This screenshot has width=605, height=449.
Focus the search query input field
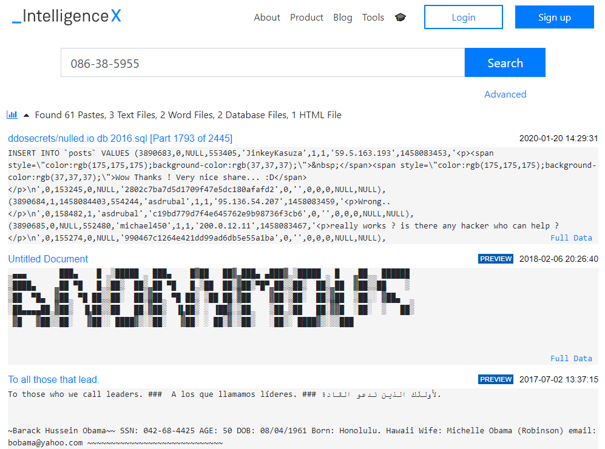coord(262,63)
